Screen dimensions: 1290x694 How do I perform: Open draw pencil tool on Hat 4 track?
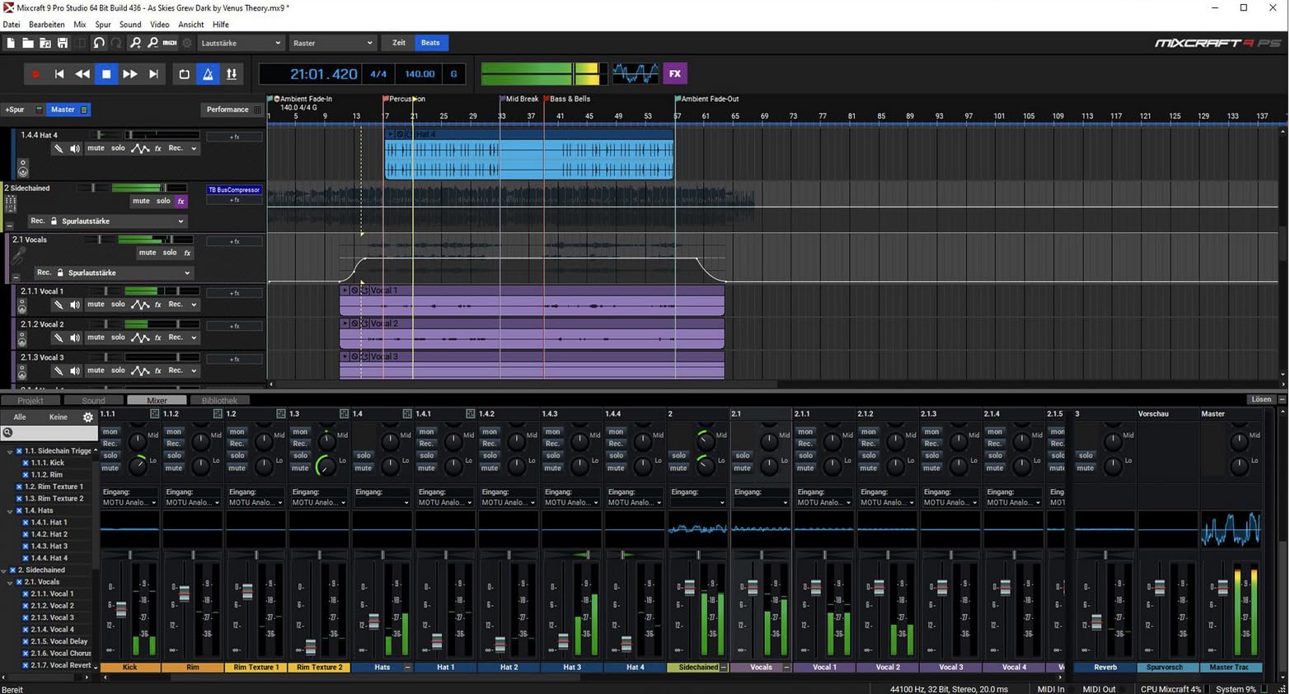pyautogui.click(x=59, y=149)
